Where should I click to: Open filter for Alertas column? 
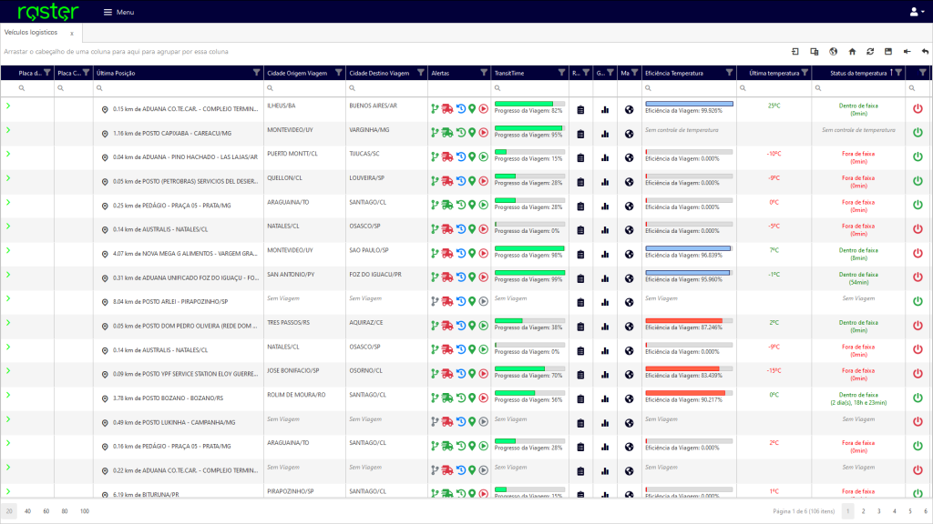(484, 73)
